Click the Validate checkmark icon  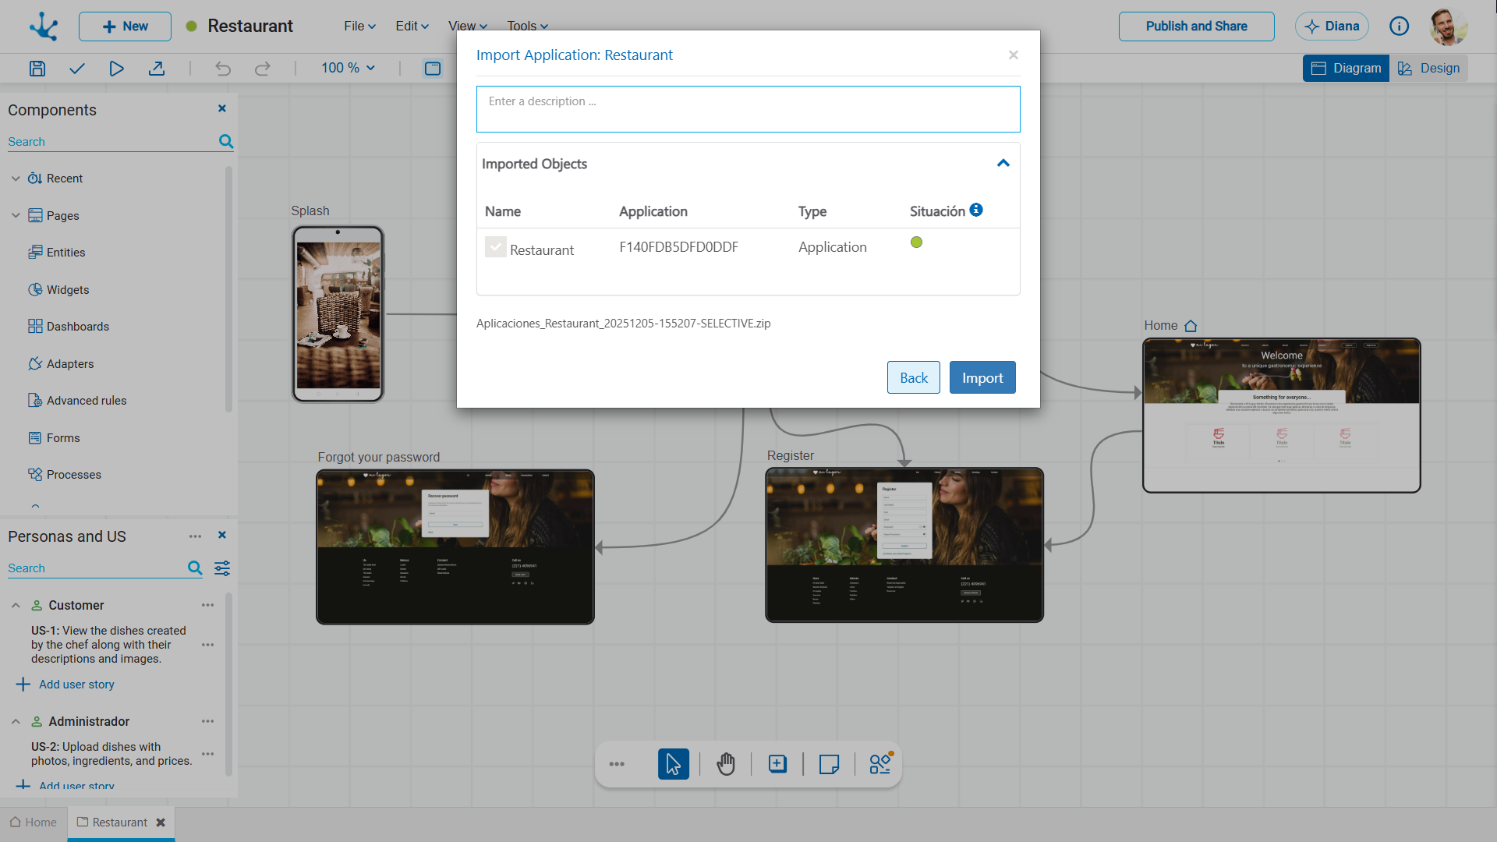tap(76, 69)
